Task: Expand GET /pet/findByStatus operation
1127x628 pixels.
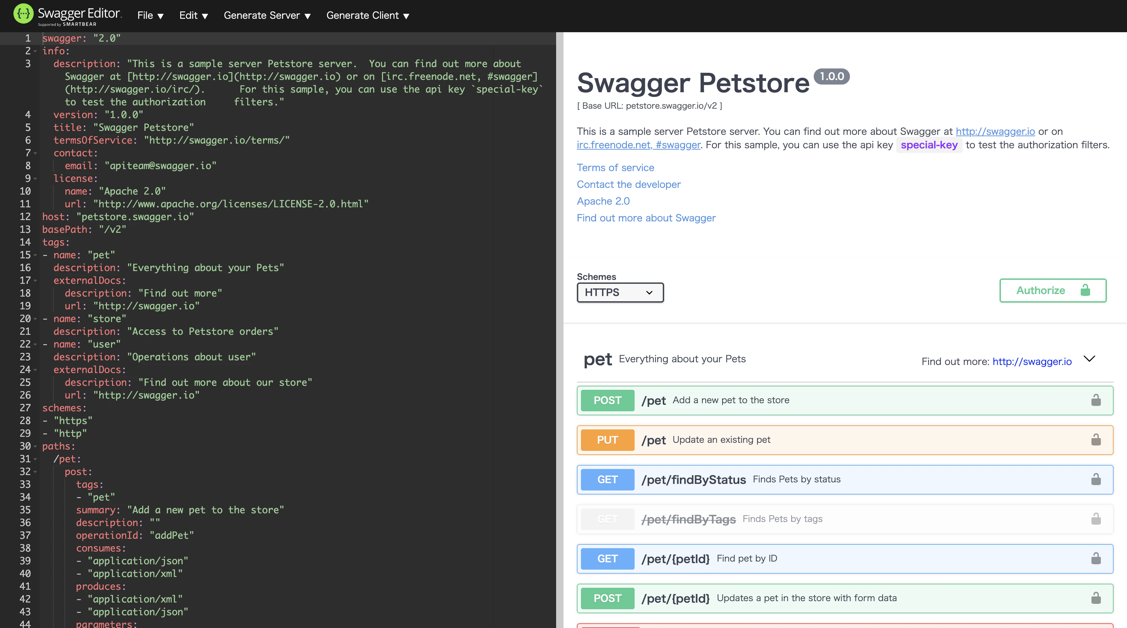Action: [845, 479]
